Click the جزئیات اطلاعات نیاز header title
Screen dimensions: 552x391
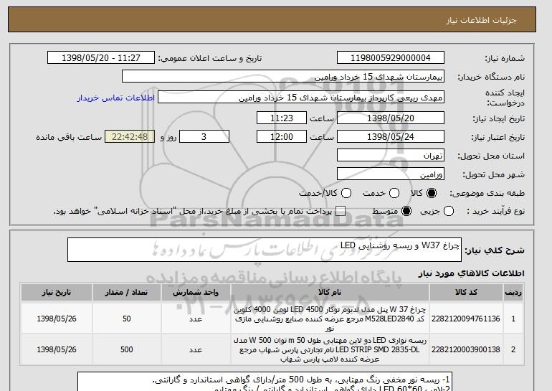[x=481, y=20]
